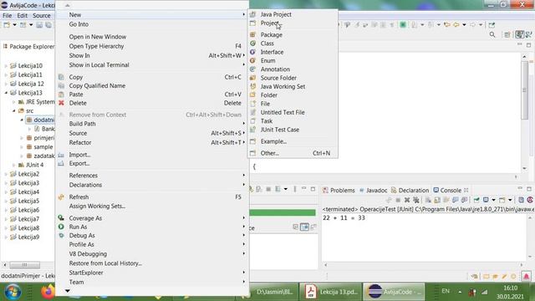Screen dimensions: 535x301
Task: Click the File icon in New submenu
Action: pos(252,104)
